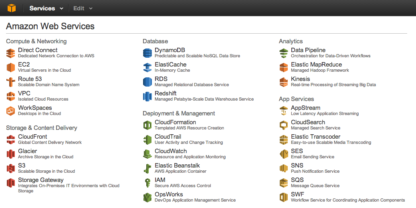Viewport: 416px width, 208px height.
Task: Click the CloudFormation icon
Action: tap(147, 125)
